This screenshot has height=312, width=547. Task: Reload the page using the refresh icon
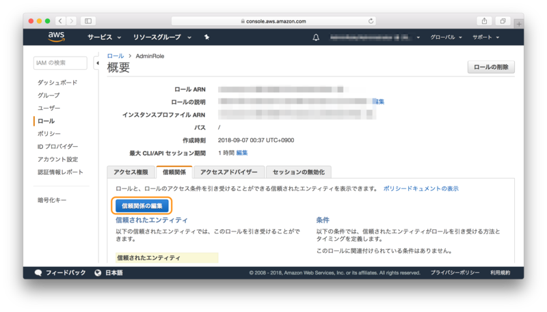click(x=371, y=21)
